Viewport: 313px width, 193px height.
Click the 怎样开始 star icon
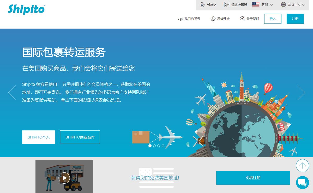213,19
